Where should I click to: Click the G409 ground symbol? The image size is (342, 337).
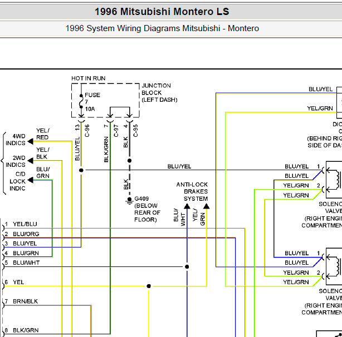[129, 199]
